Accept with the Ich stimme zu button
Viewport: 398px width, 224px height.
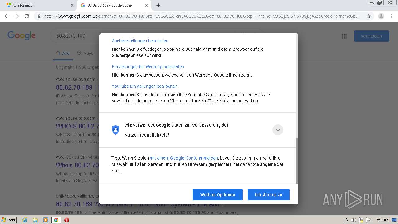click(x=269, y=195)
